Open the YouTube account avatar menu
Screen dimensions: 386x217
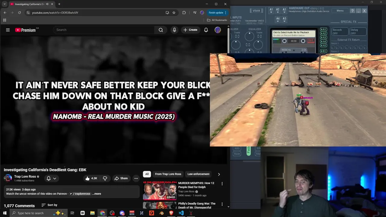[218, 30]
